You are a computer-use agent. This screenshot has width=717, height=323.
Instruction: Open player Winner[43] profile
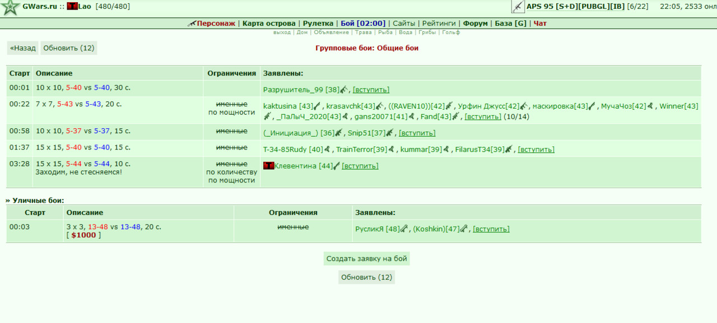tap(679, 106)
